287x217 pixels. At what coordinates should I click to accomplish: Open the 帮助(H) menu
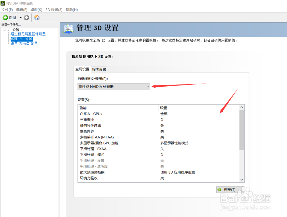coord(72,10)
